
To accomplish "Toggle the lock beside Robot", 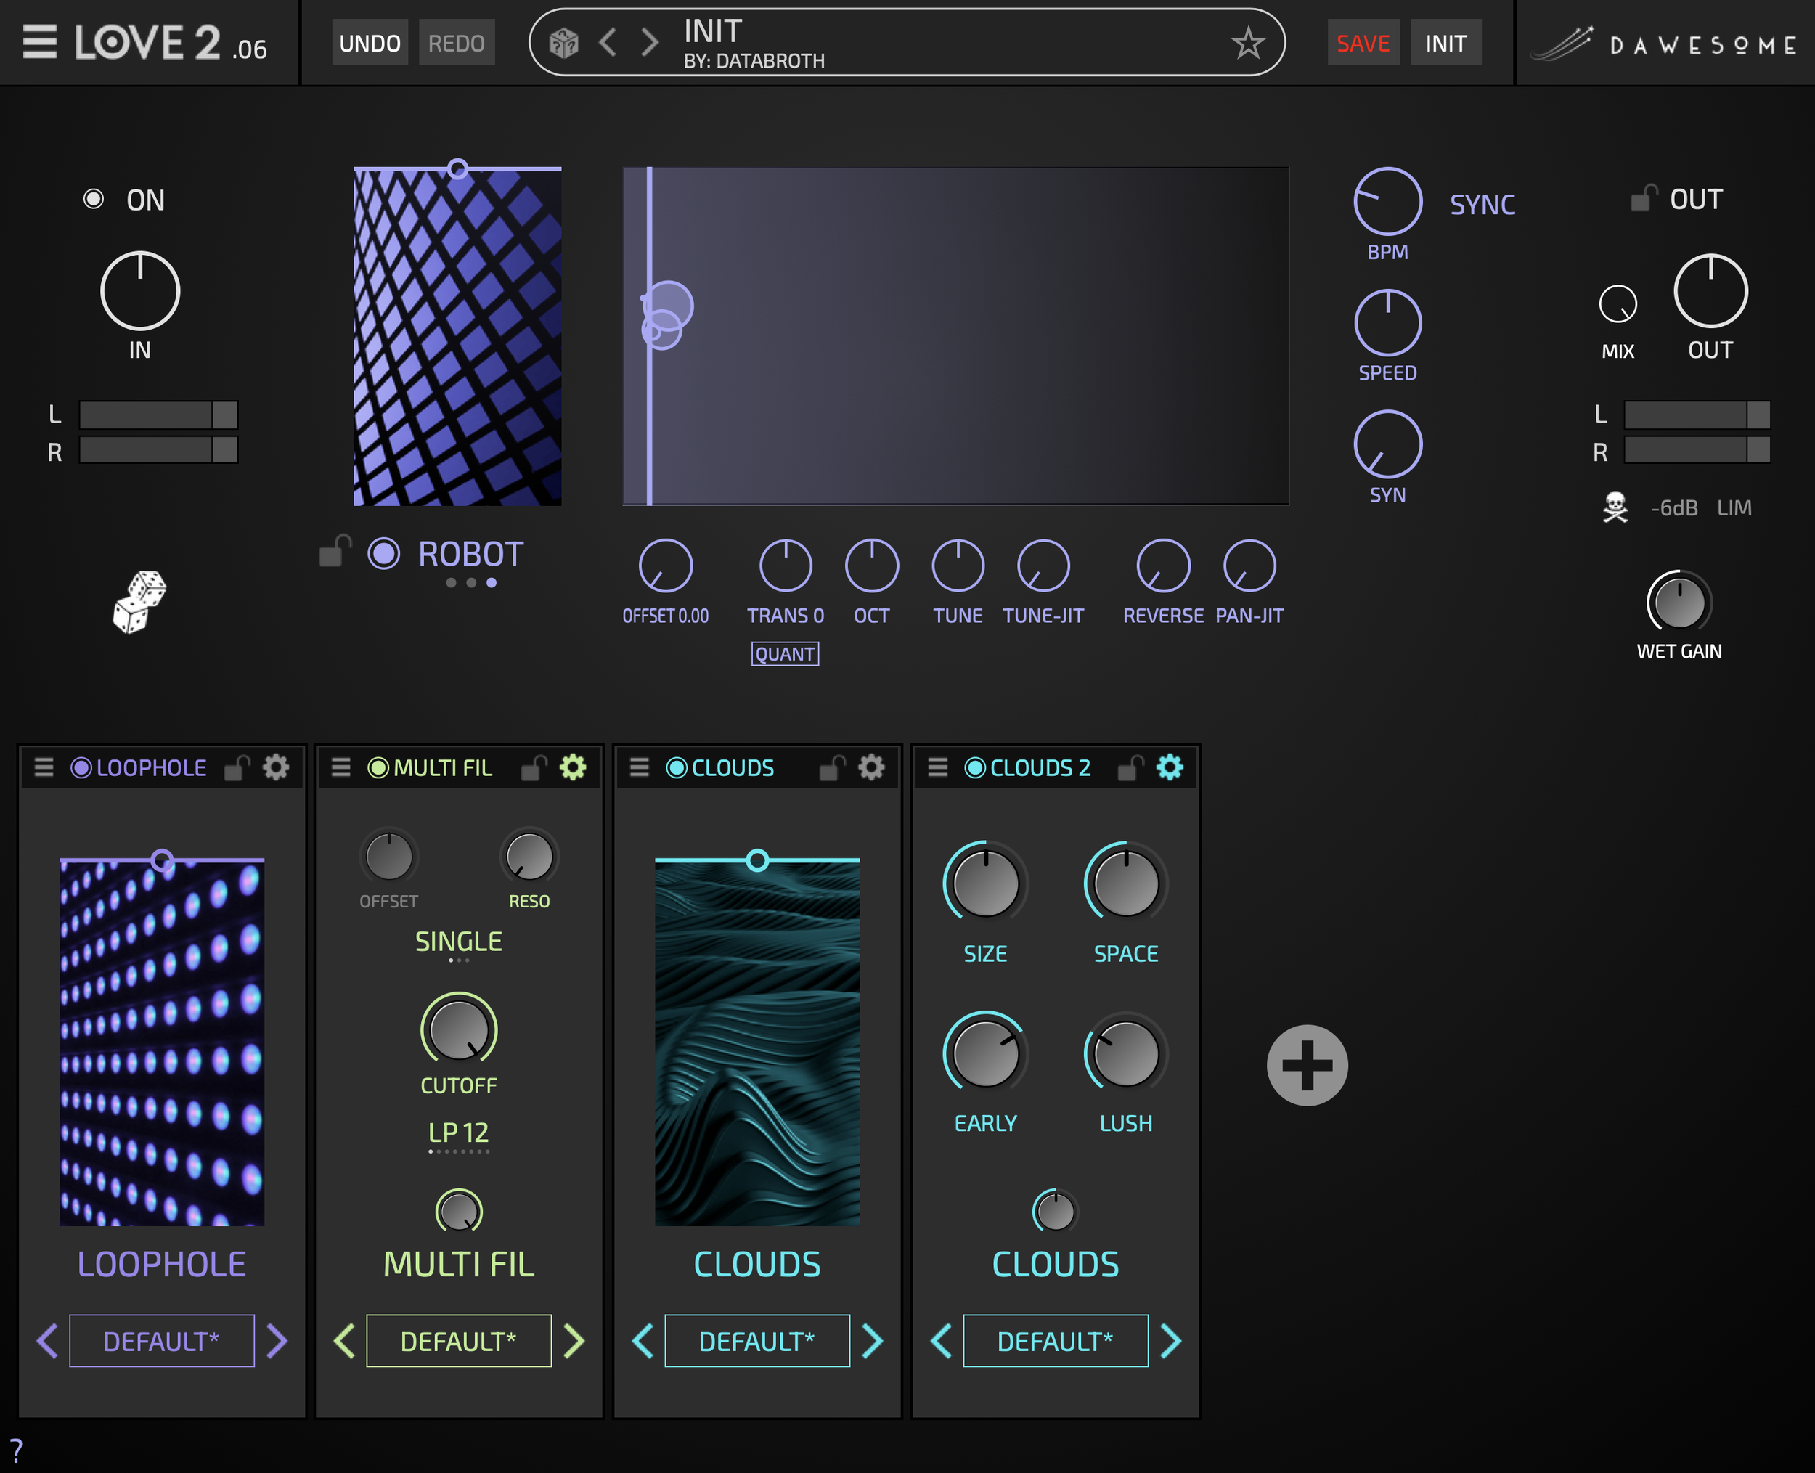I will [x=334, y=552].
